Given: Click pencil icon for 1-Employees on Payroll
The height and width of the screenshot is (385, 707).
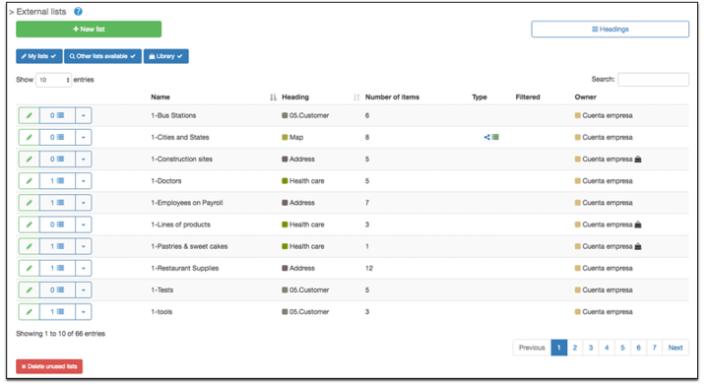Looking at the screenshot, I should (29, 203).
